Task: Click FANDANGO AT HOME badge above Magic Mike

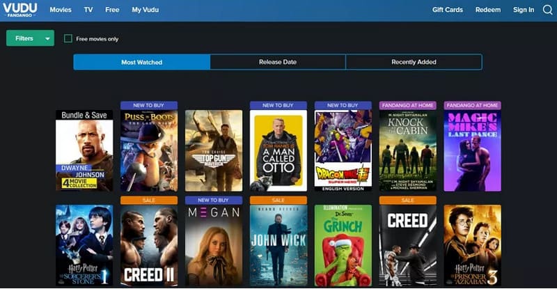Action: pyautogui.click(x=473, y=105)
